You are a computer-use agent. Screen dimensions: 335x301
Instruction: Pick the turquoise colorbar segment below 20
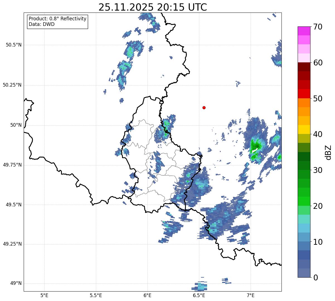point(304,219)
